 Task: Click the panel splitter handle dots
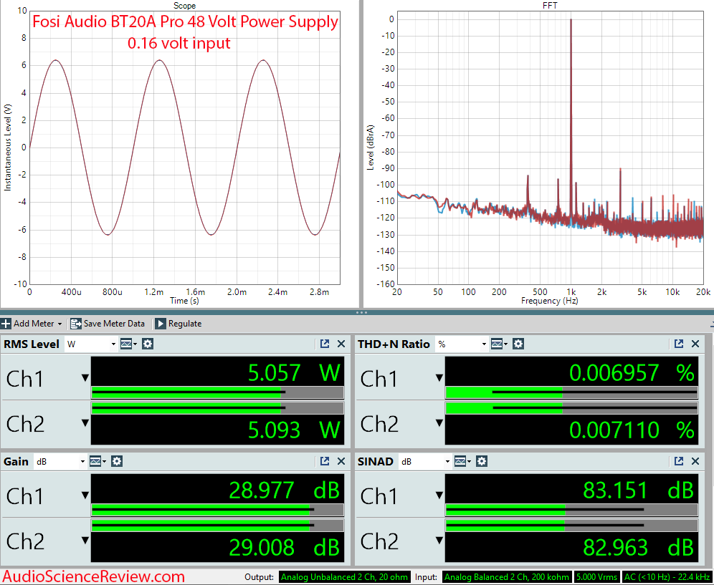[x=361, y=312]
